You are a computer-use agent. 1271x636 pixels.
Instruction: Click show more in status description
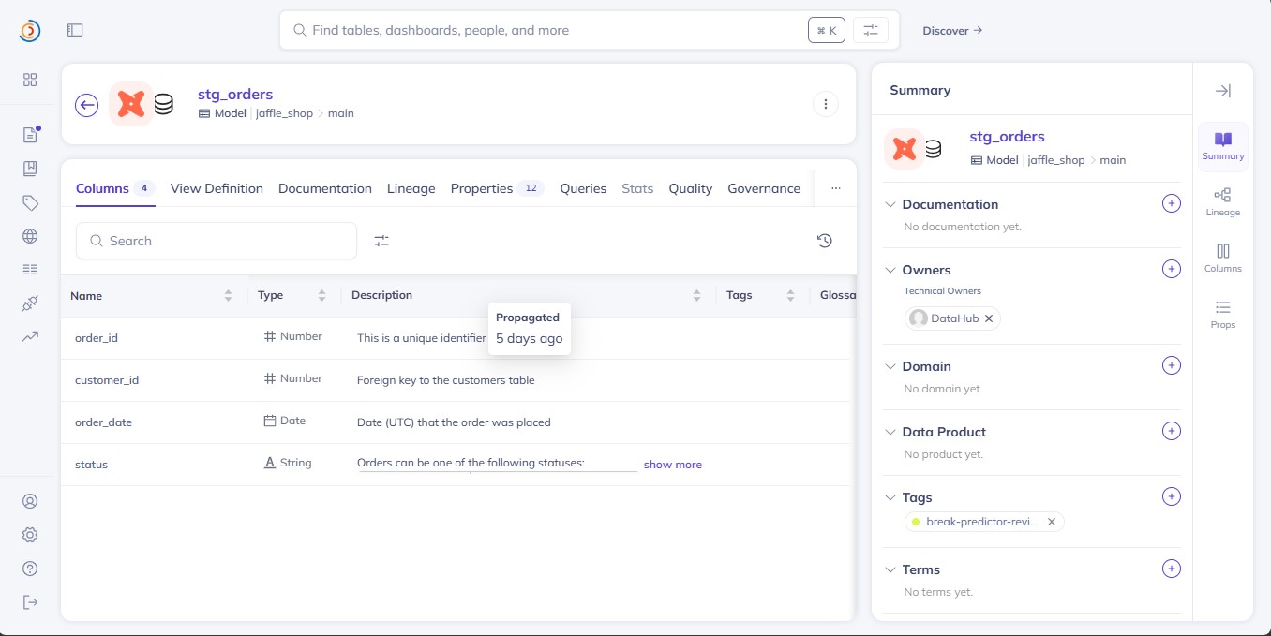tap(673, 465)
